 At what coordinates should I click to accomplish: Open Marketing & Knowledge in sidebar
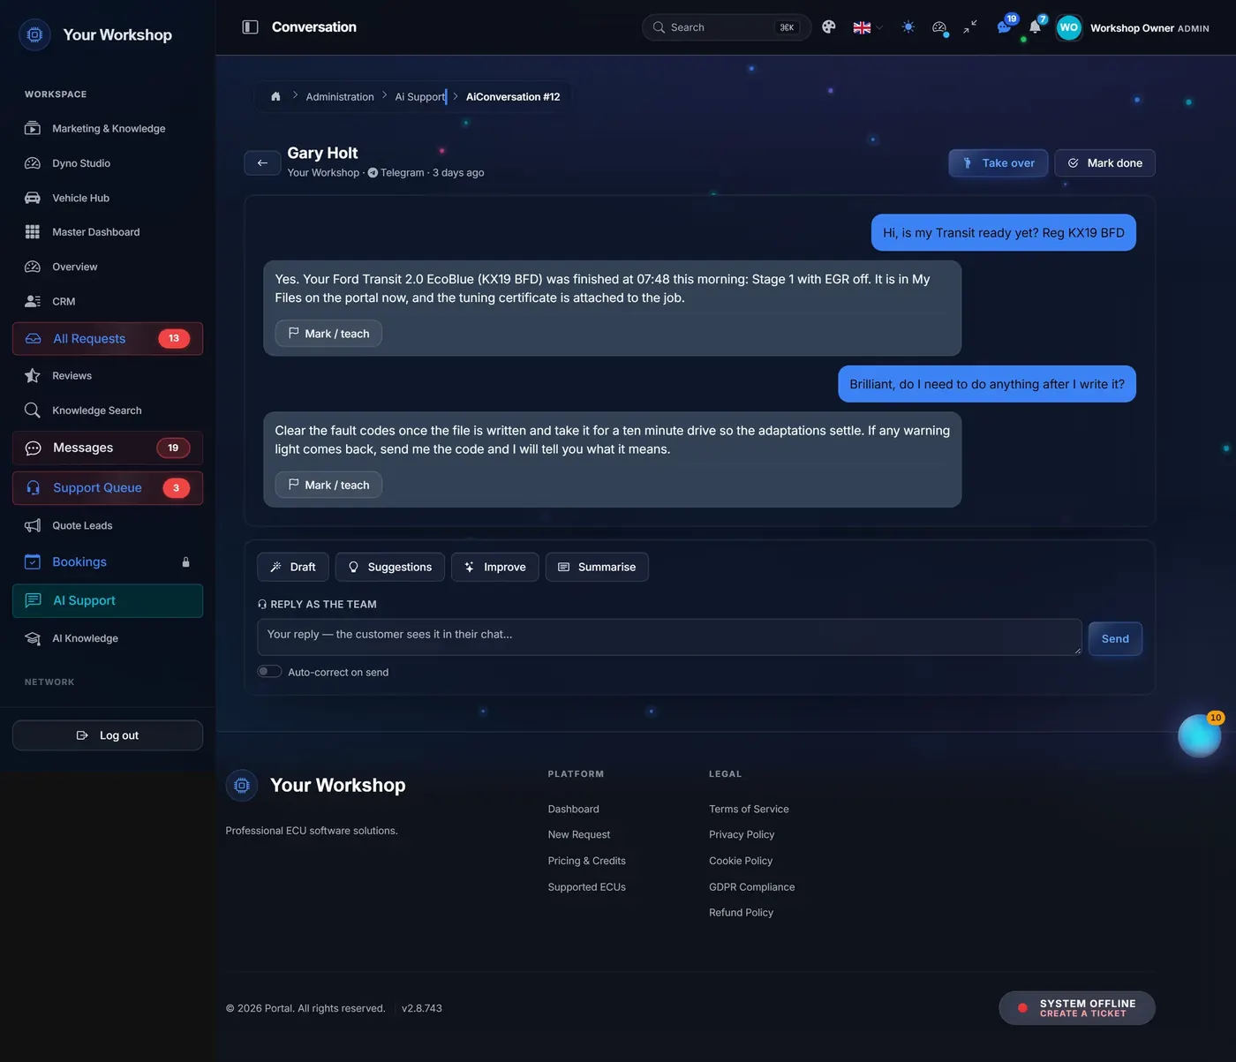[108, 129]
